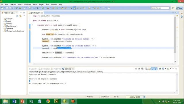Open the Refactor menu

point(13,5)
